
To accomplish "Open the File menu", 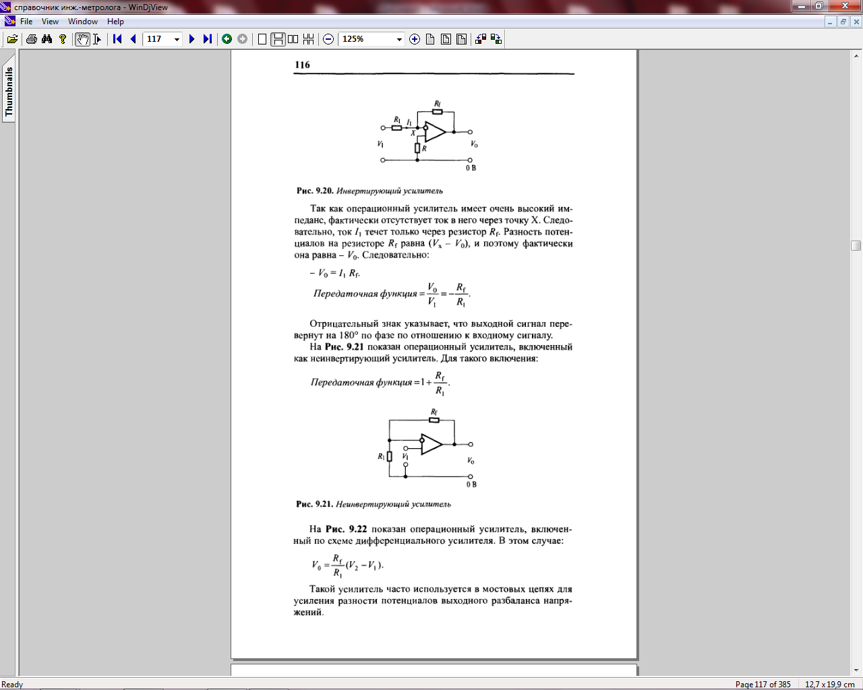I will point(26,22).
